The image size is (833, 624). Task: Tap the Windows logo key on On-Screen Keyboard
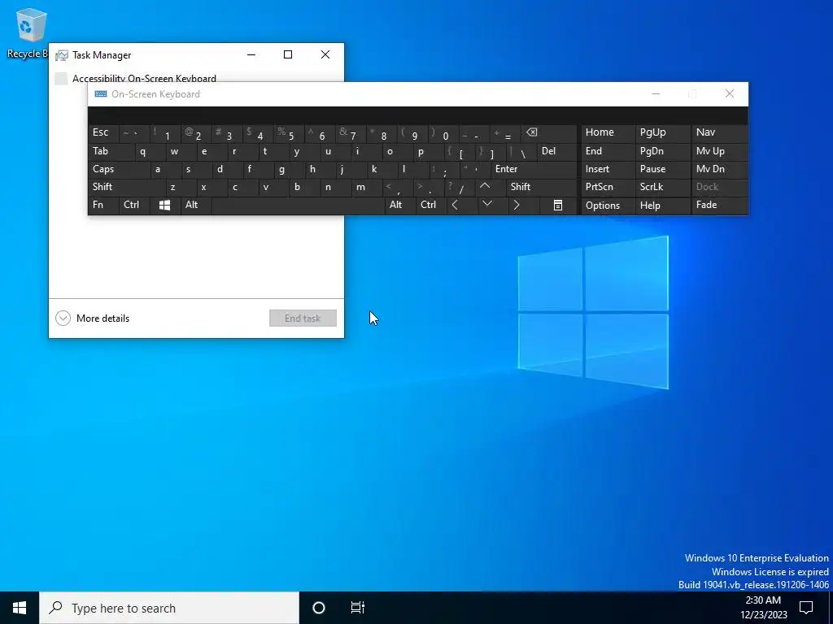coord(164,206)
